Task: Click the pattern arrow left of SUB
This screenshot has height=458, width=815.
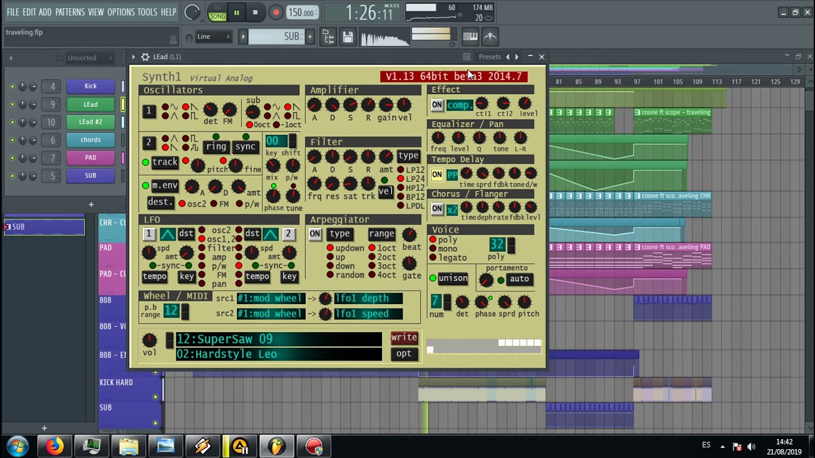Action: [243, 37]
